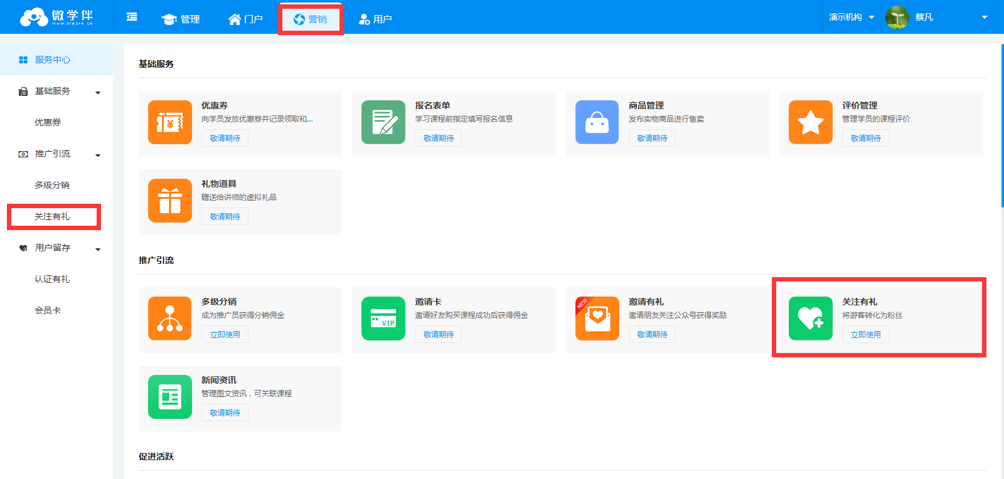Open the 门户 menu
The height and width of the screenshot is (479, 1004).
pos(245,19)
